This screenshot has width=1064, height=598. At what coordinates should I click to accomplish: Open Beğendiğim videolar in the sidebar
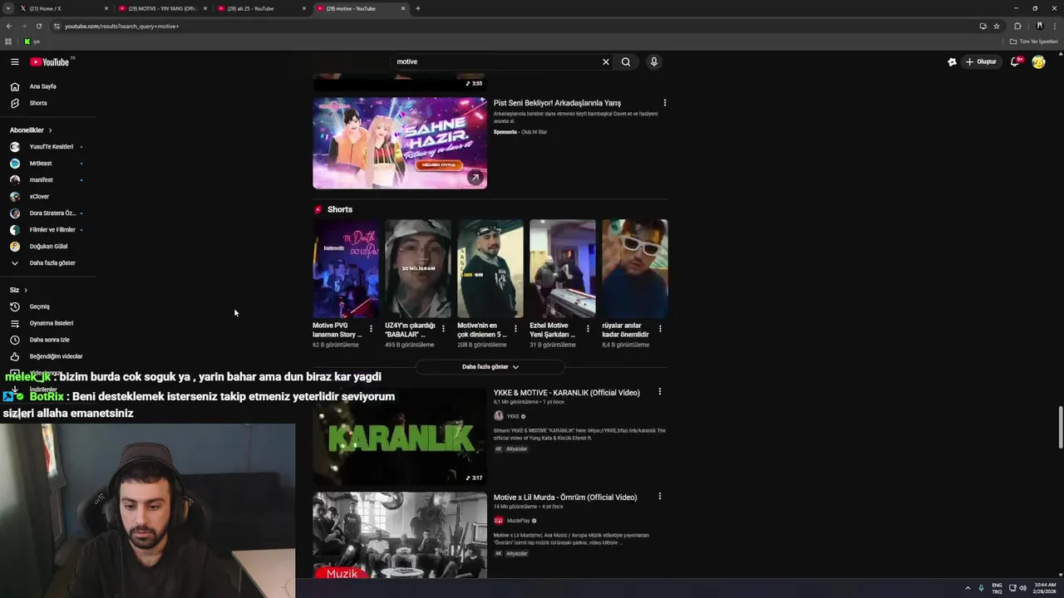pyautogui.click(x=56, y=356)
